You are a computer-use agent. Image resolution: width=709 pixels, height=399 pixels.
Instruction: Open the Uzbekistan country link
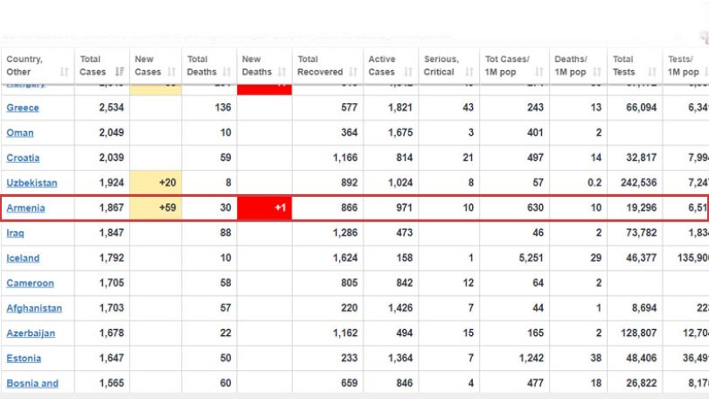[x=31, y=183]
